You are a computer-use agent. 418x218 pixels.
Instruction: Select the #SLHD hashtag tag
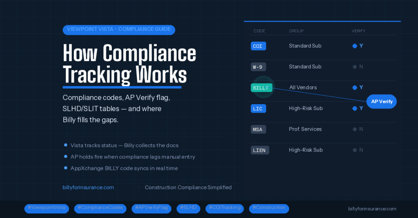[188, 208]
